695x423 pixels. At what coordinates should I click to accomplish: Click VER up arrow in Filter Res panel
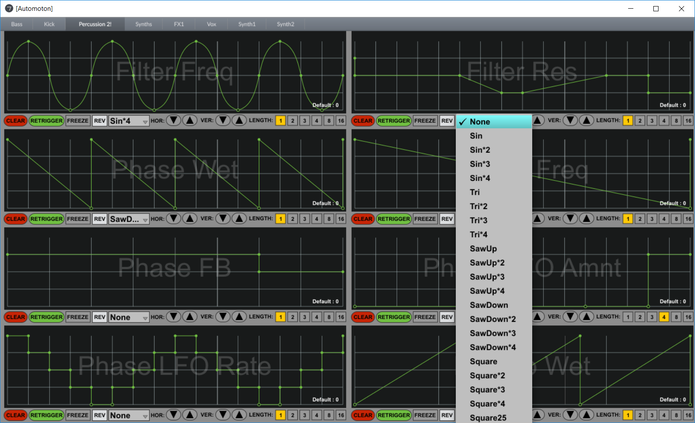coord(586,121)
